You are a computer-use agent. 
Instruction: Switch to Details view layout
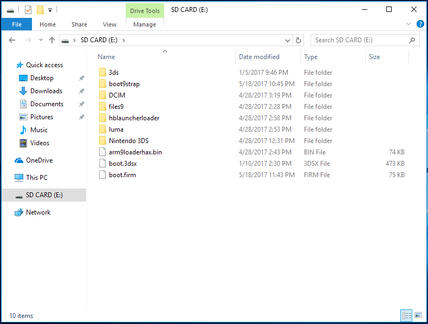[x=406, y=315]
